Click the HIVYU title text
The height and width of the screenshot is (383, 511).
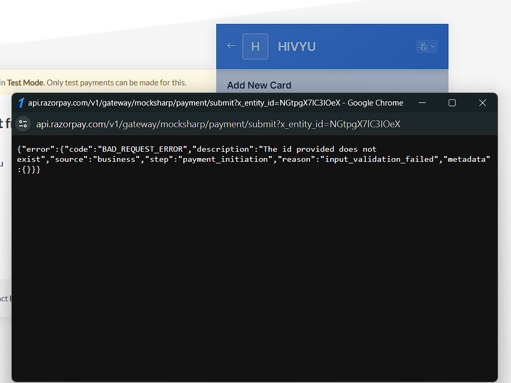coord(296,46)
